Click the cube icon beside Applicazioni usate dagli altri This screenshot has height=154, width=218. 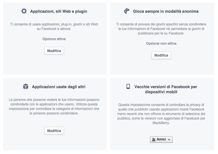26,87
